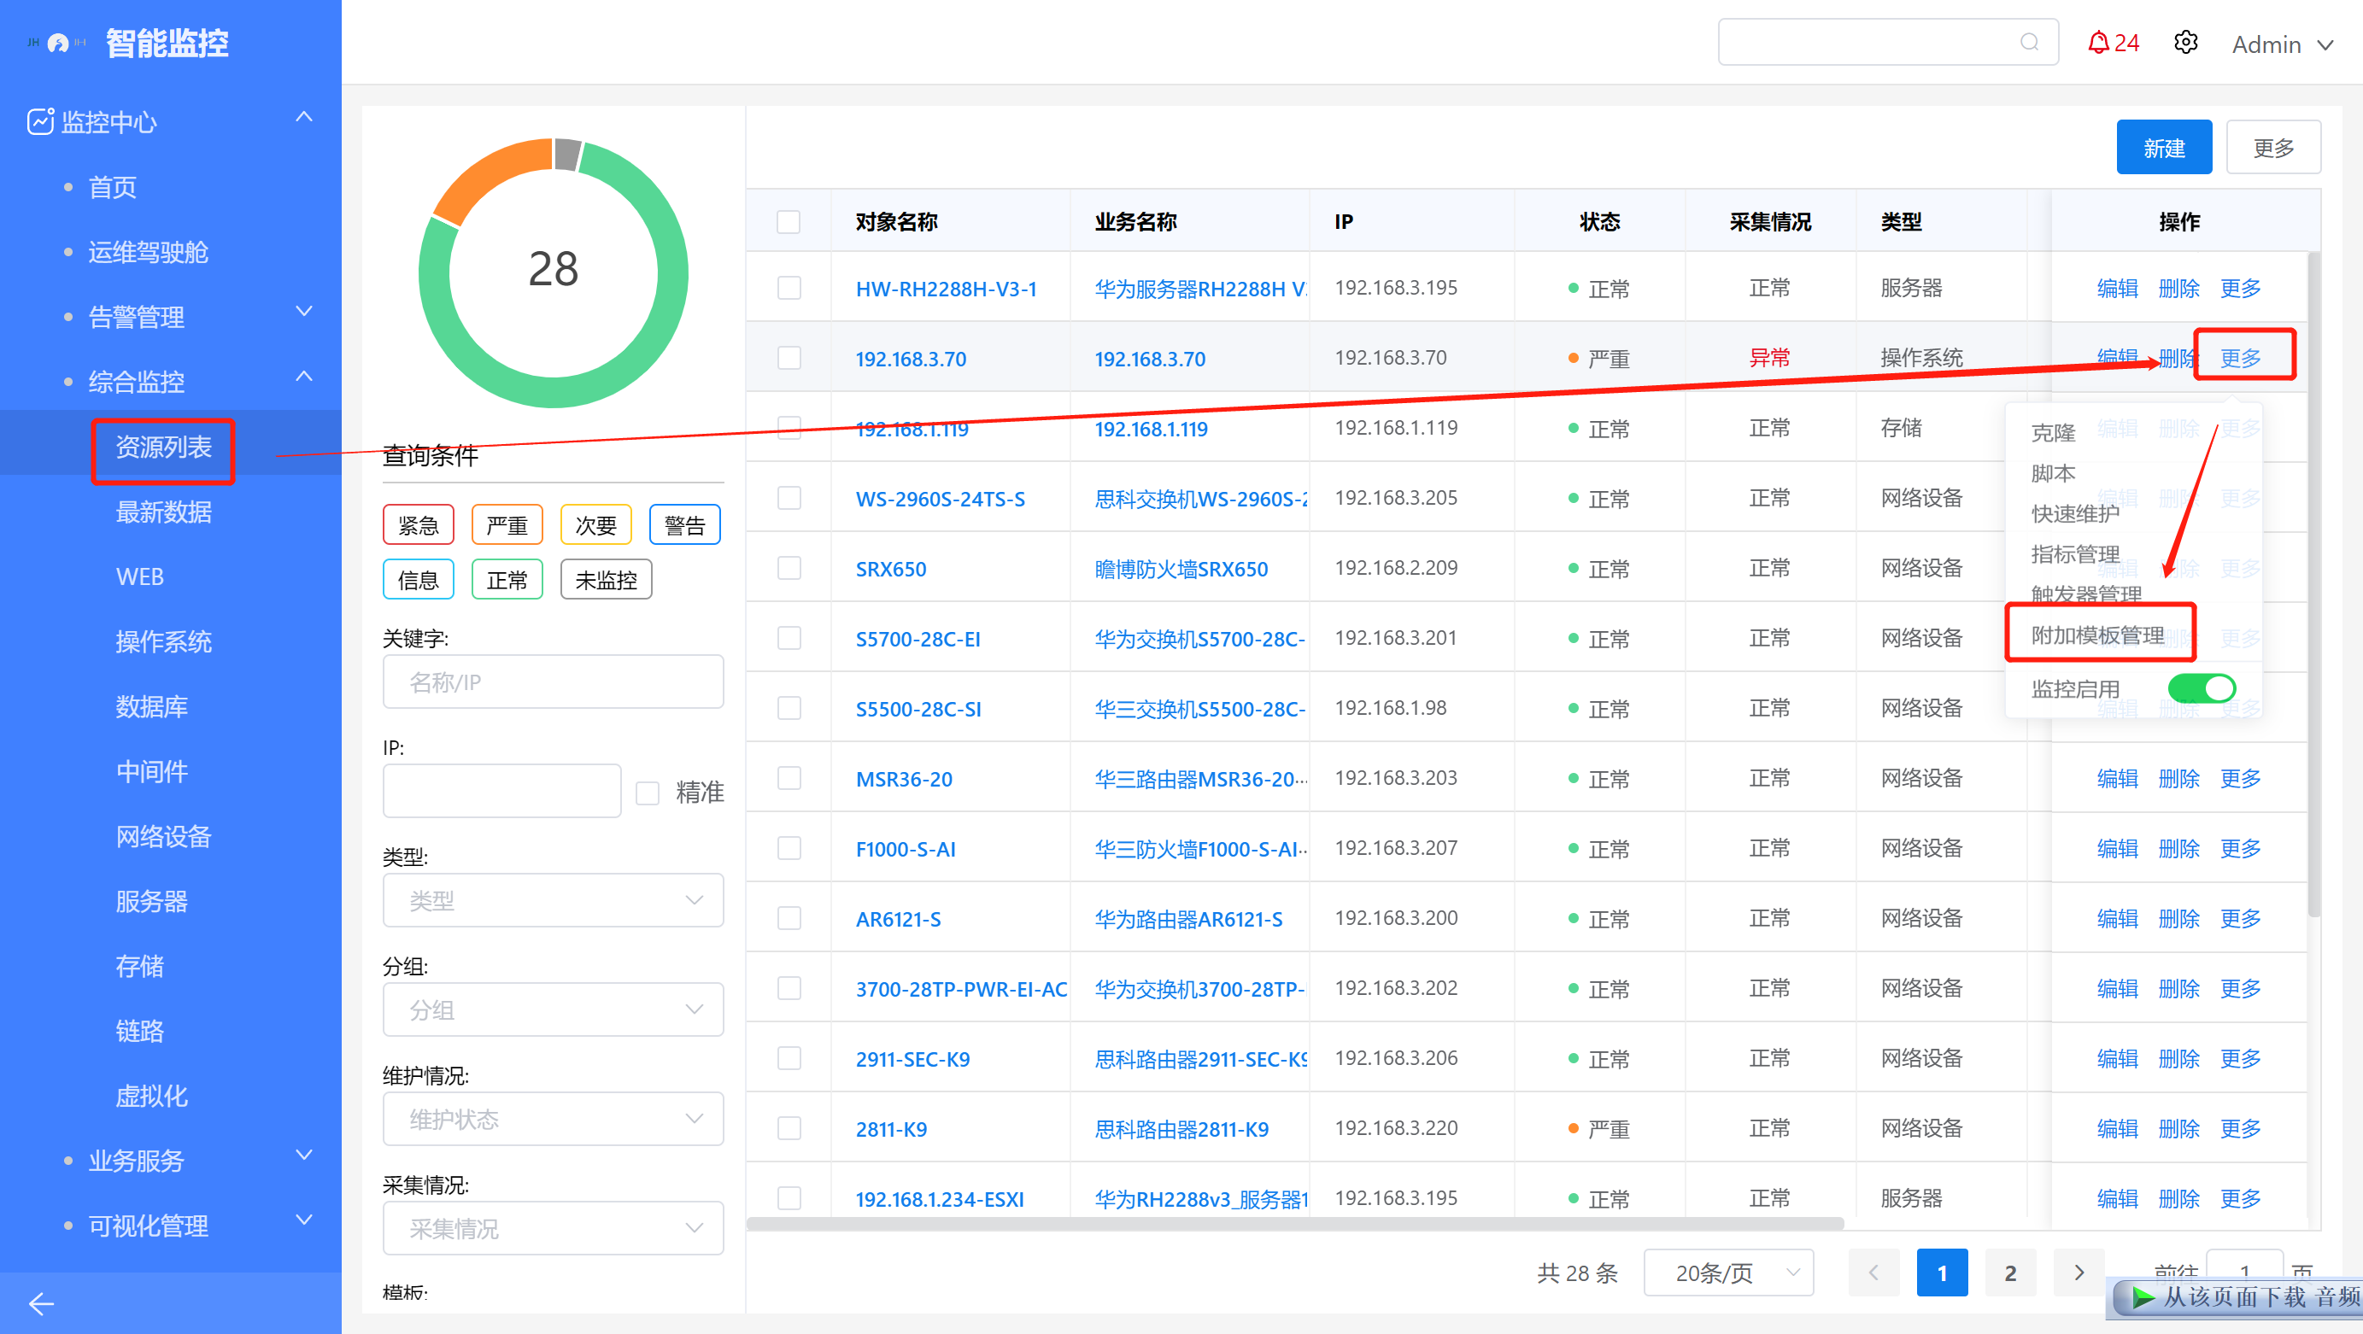This screenshot has height=1334, width=2363.
Task: Click 编辑 for the MSR36-20 row
Action: click(2116, 778)
